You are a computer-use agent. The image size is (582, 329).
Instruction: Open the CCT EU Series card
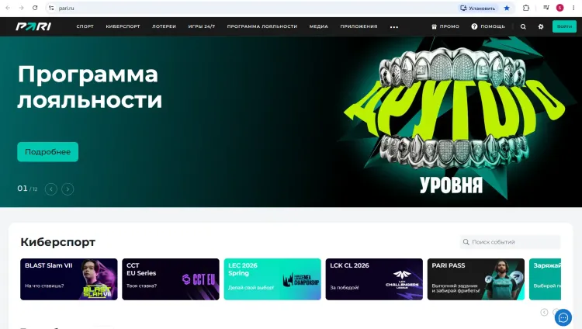[x=171, y=279]
